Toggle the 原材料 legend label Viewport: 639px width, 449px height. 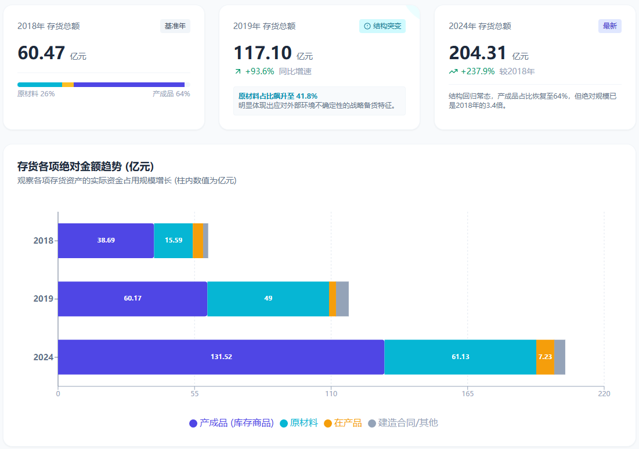click(304, 423)
